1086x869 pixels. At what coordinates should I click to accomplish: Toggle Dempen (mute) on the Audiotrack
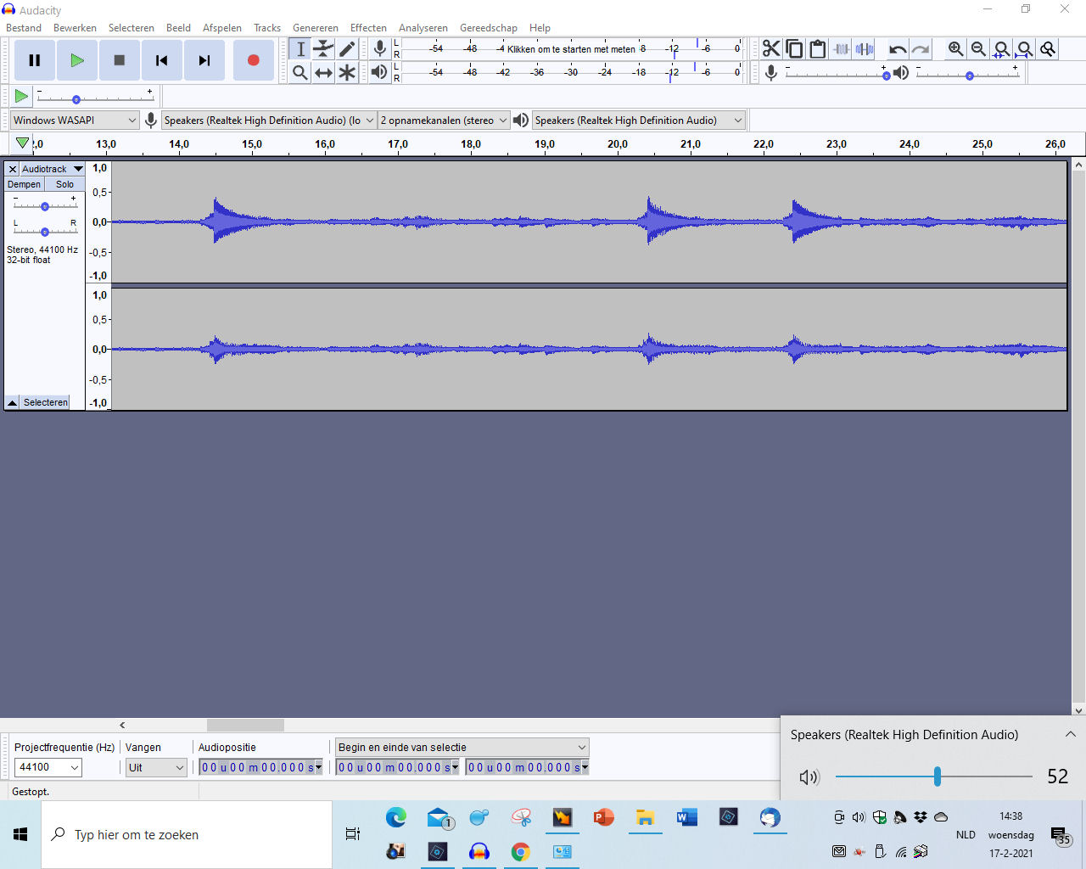tap(25, 184)
